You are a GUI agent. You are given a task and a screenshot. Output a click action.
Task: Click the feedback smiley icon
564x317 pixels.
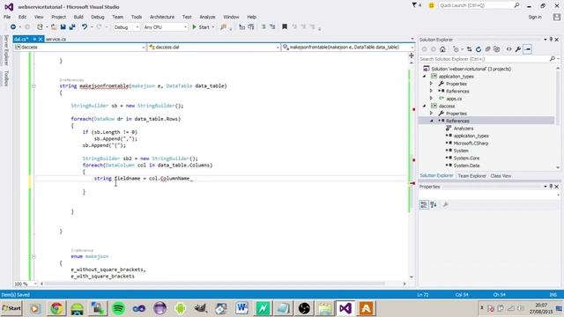431,5
